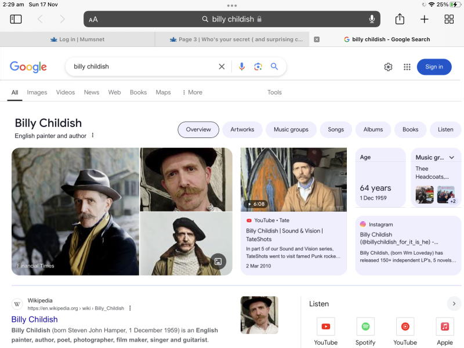Switch to the Log in | Mumsnet tab

77,39
